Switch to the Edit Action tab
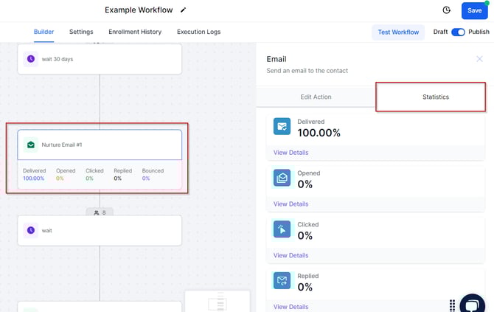Viewport: 494px width, 312px height. click(316, 97)
